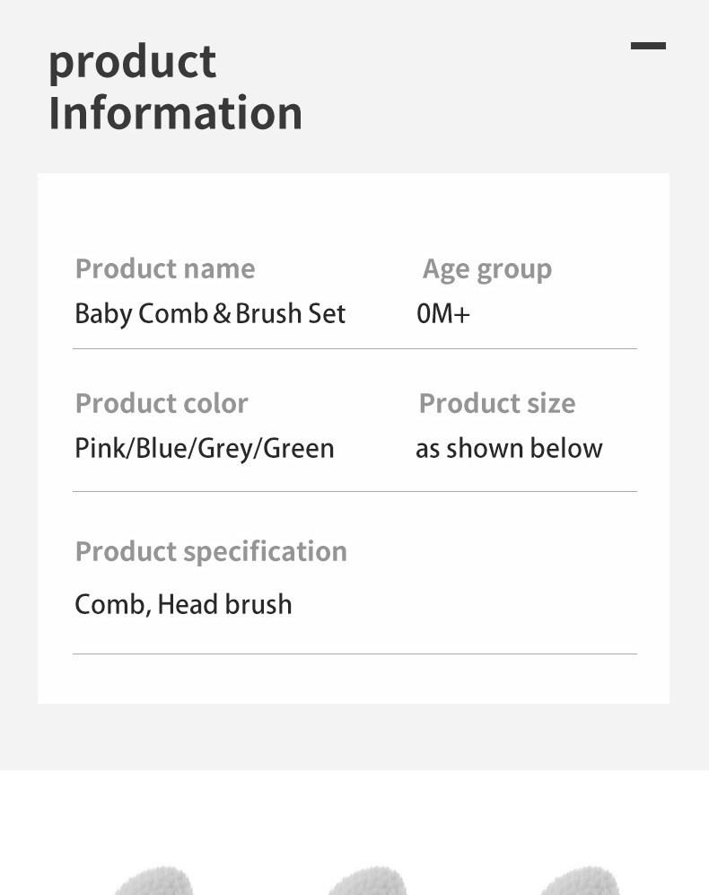Viewport: 709px width, 895px height.
Task: Select the Product color label
Action: pyautogui.click(x=162, y=403)
